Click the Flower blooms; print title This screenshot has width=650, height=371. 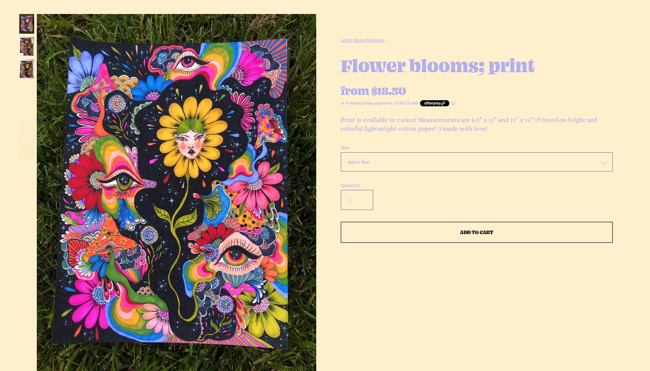(x=438, y=66)
